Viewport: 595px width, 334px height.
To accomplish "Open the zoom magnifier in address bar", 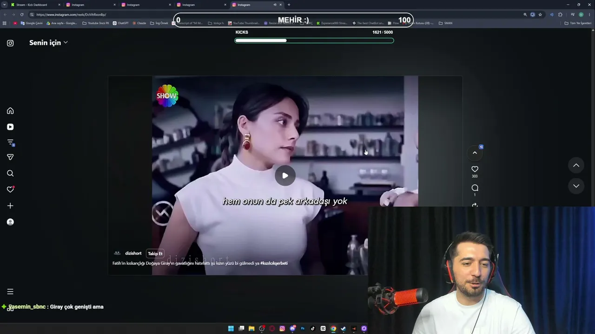I will coord(525,14).
